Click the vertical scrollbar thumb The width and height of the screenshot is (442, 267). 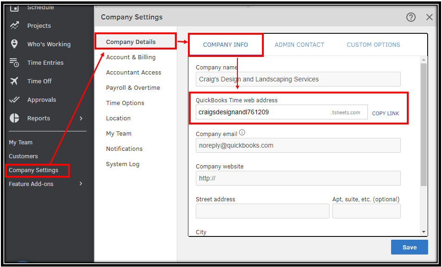pyautogui.click(x=423, y=124)
